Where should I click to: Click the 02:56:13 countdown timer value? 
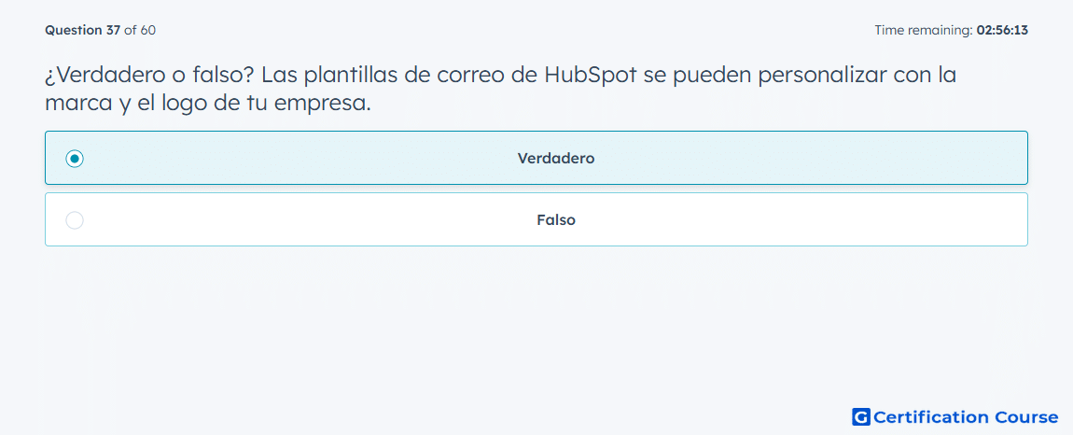click(1002, 30)
